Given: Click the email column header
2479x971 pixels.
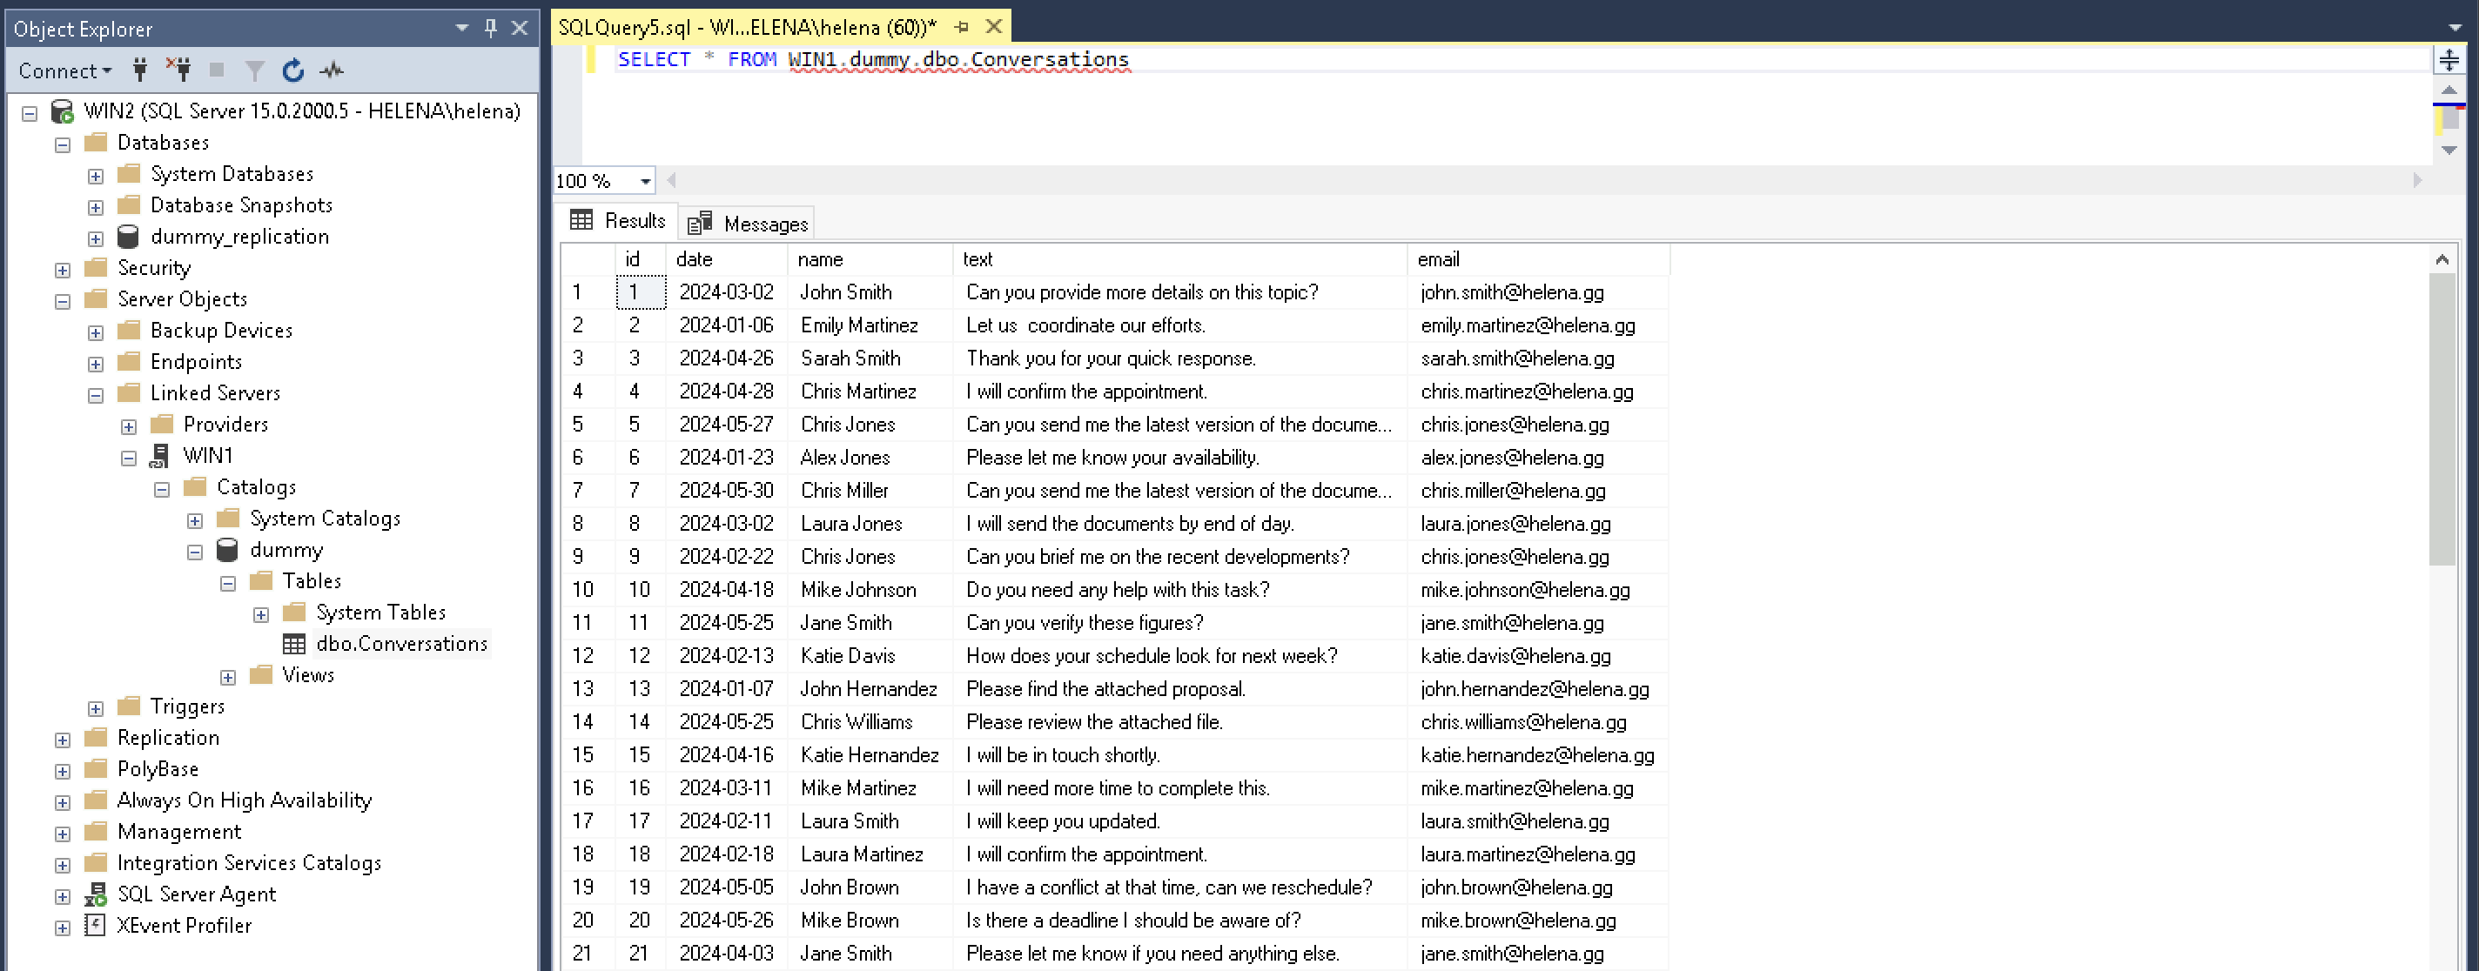Looking at the screenshot, I should (1438, 259).
